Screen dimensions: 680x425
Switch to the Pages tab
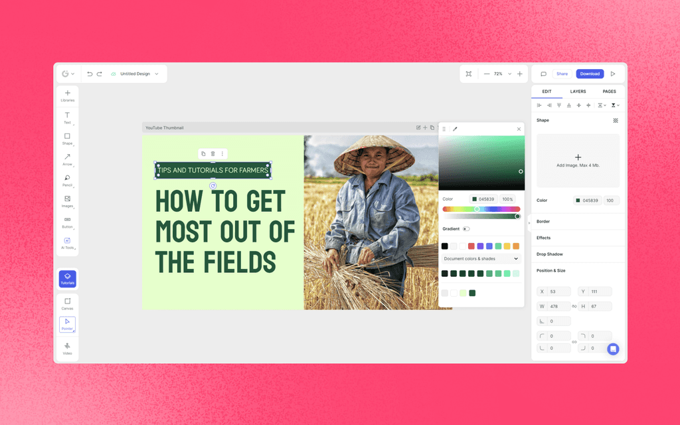click(x=609, y=91)
